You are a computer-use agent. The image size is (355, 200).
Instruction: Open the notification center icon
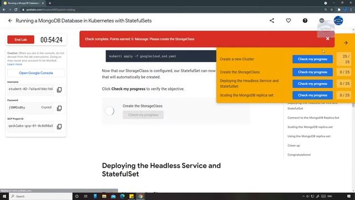349,196
